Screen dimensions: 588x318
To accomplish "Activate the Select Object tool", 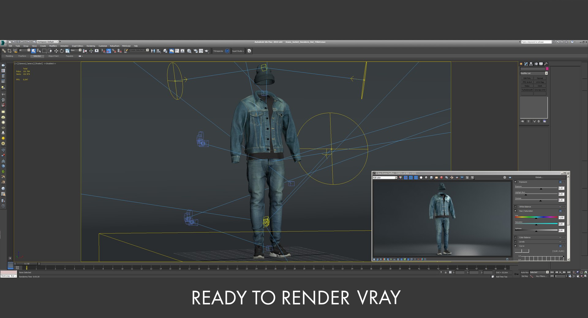I will [33, 51].
